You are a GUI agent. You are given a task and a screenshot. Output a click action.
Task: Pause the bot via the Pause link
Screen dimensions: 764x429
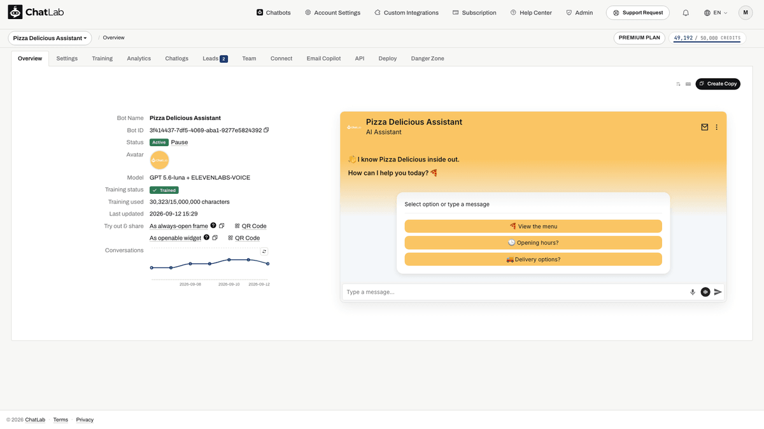pyautogui.click(x=180, y=142)
